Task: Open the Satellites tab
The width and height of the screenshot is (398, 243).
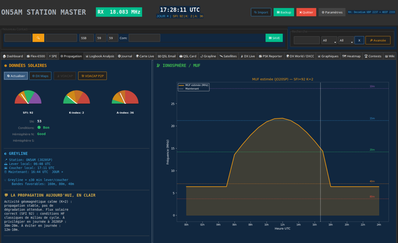Action: tap(228, 56)
